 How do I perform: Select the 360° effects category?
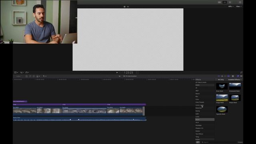tap(197, 91)
